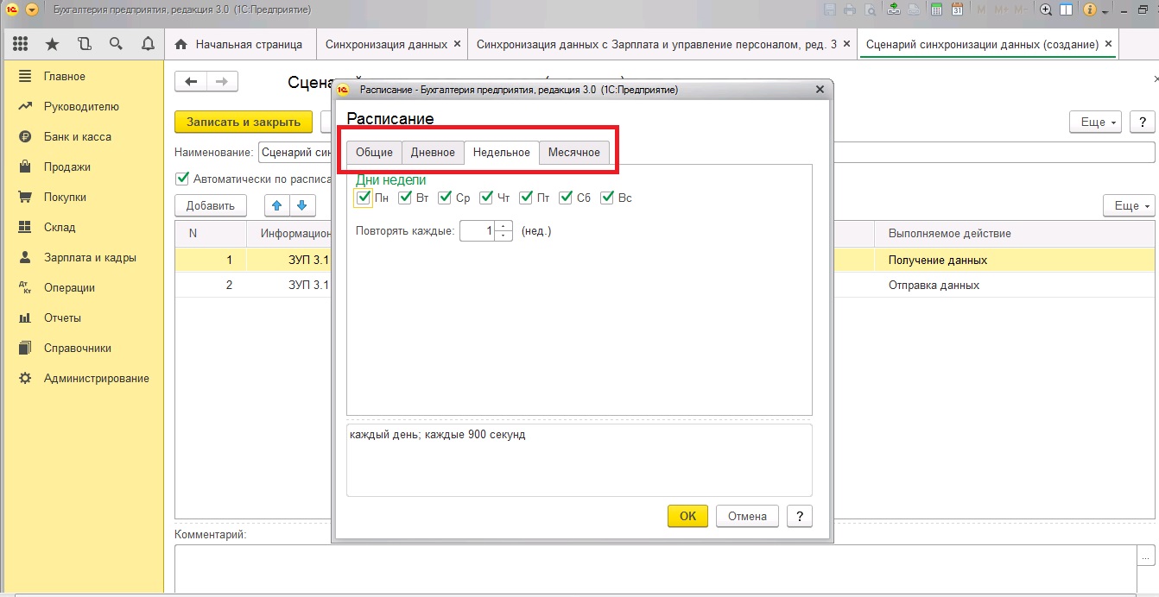Go back with the left arrow button
Viewport: 1159px width, 597px height.
(x=191, y=81)
